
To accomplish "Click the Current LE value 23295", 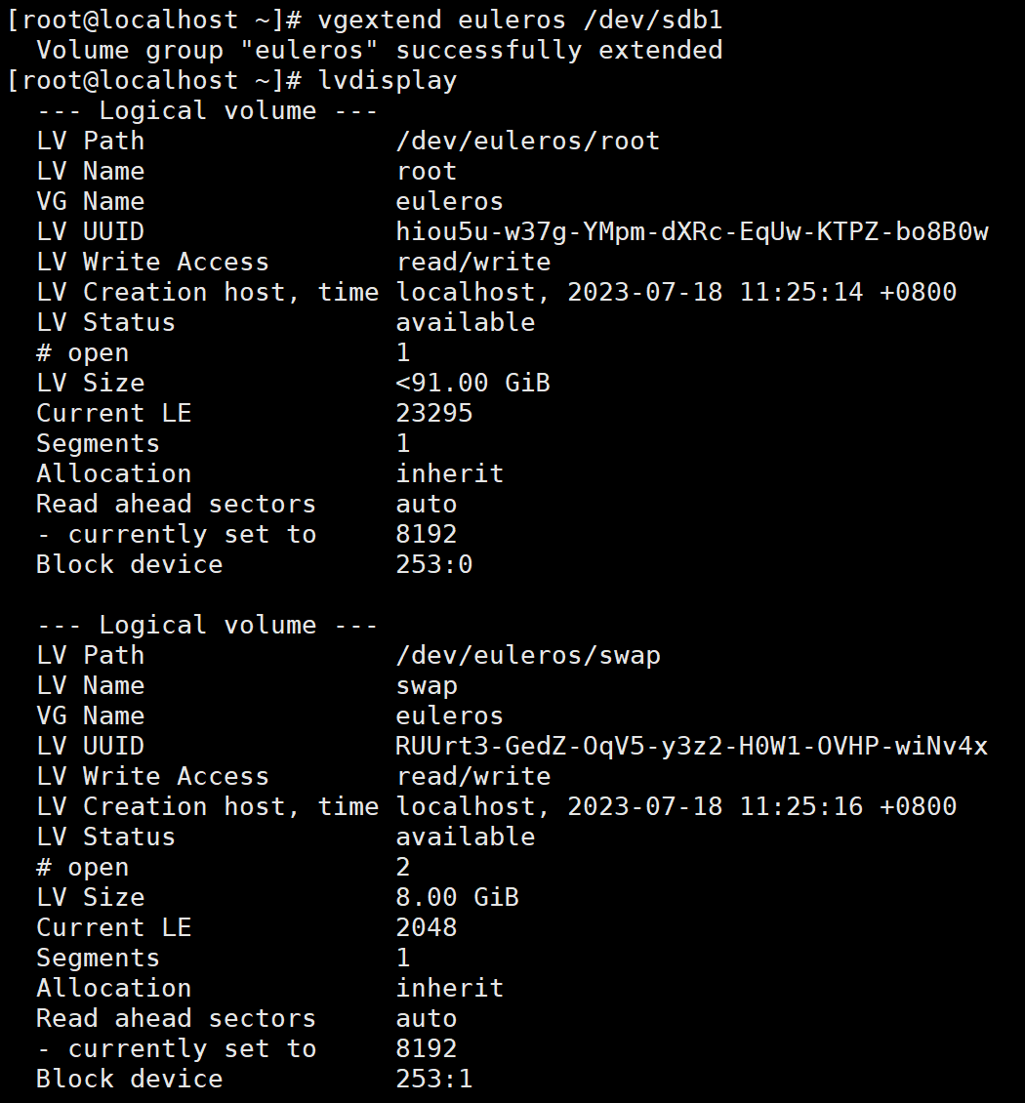I will point(434,413).
